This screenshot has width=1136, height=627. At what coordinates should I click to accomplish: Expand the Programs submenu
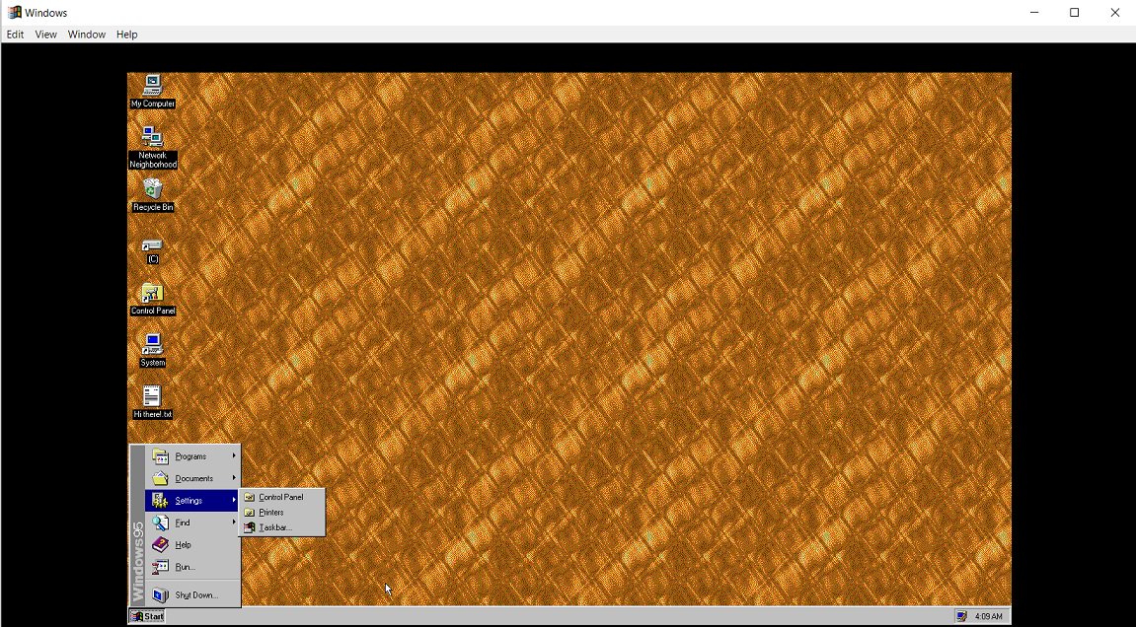[x=192, y=456]
